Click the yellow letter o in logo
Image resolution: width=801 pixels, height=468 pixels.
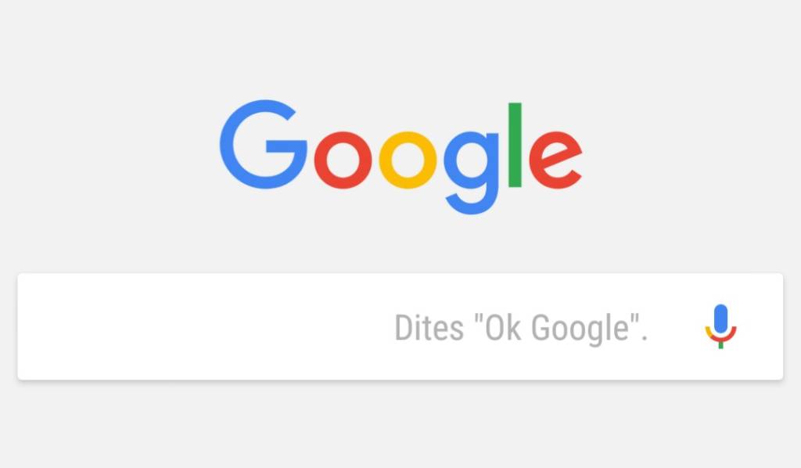(x=408, y=160)
